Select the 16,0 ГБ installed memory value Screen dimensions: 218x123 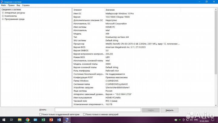[x=109, y=104]
